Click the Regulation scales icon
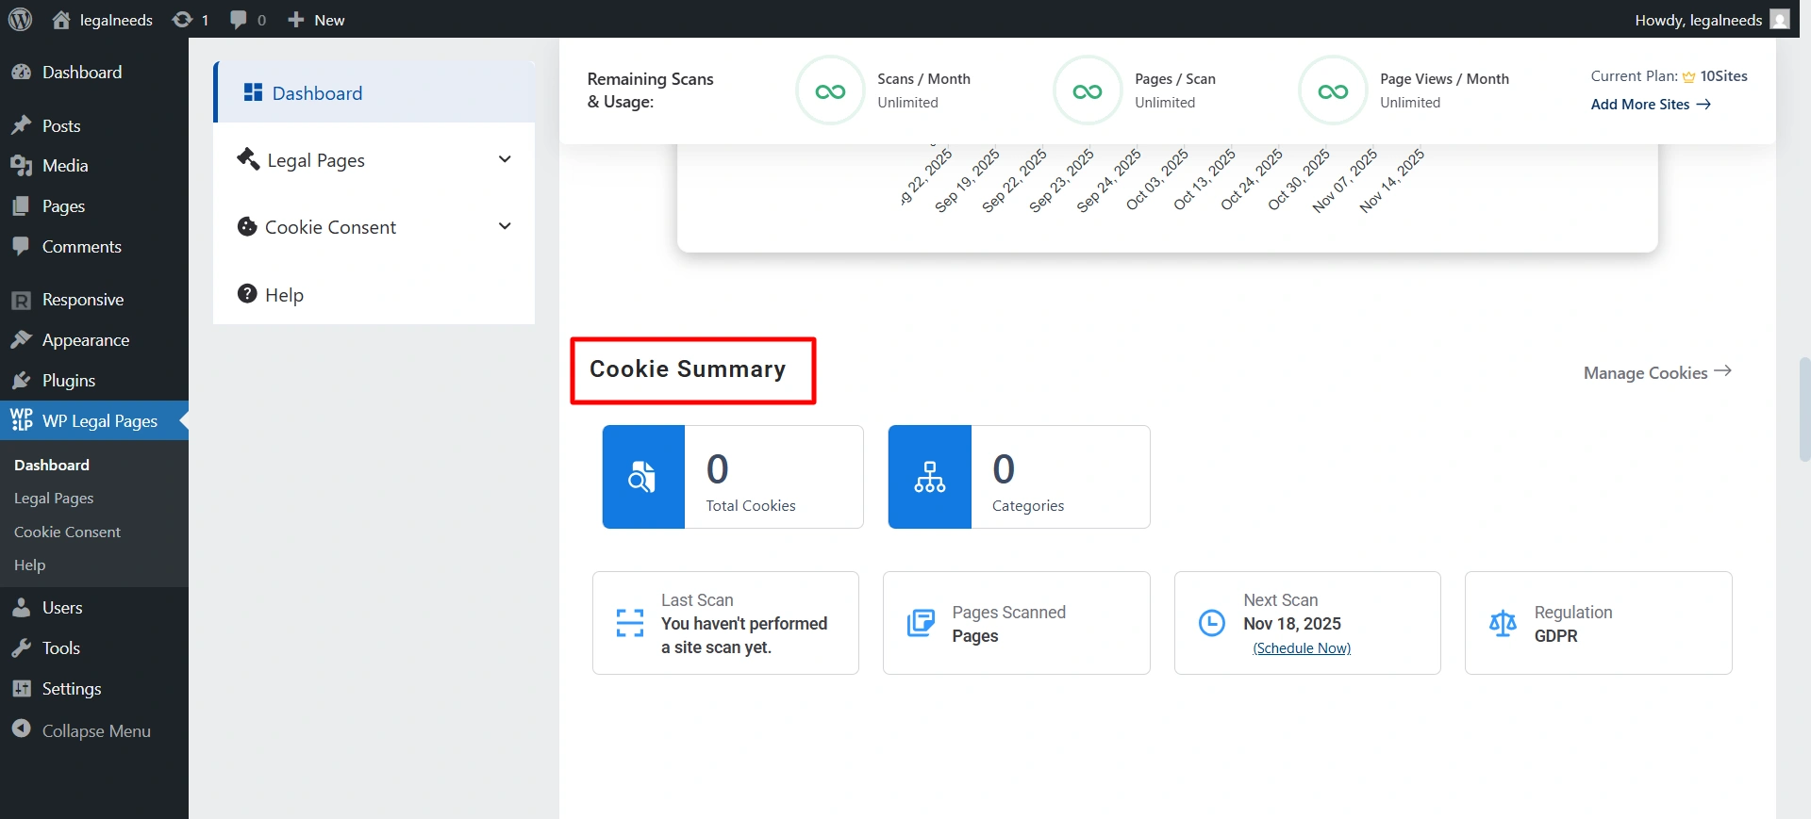Screen dimensions: 1811x819 click(x=1503, y=623)
